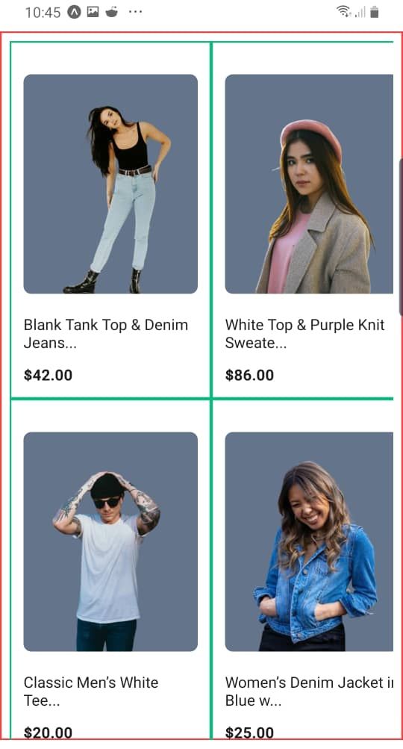Viewport: 403px width, 749px height.
Task: Tap the three-dots overflow in status bar
Action: click(136, 12)
